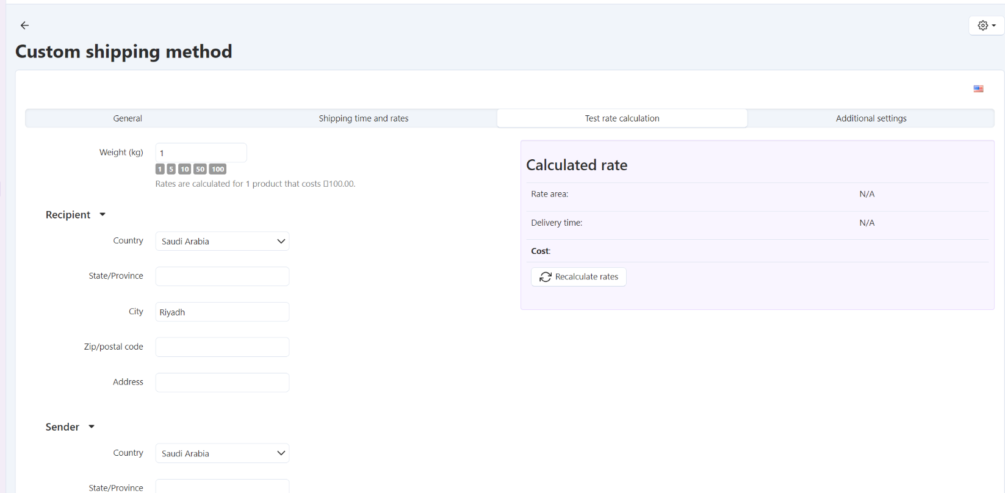Open the General tab

coord(128,118)
